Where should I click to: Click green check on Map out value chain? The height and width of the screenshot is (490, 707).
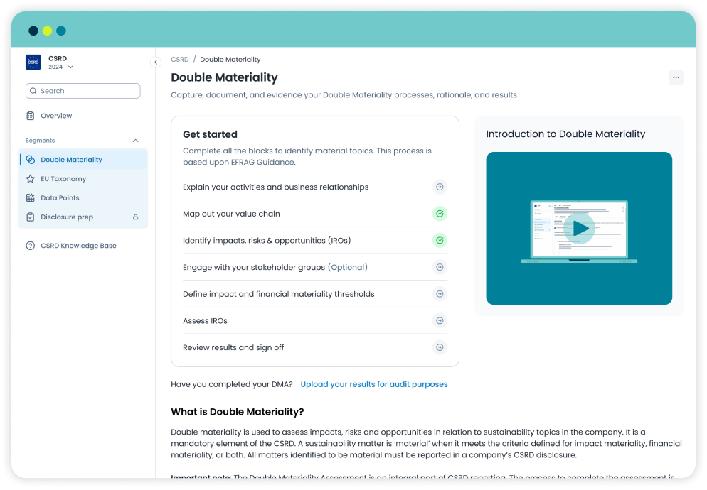(x=440, y=214)
